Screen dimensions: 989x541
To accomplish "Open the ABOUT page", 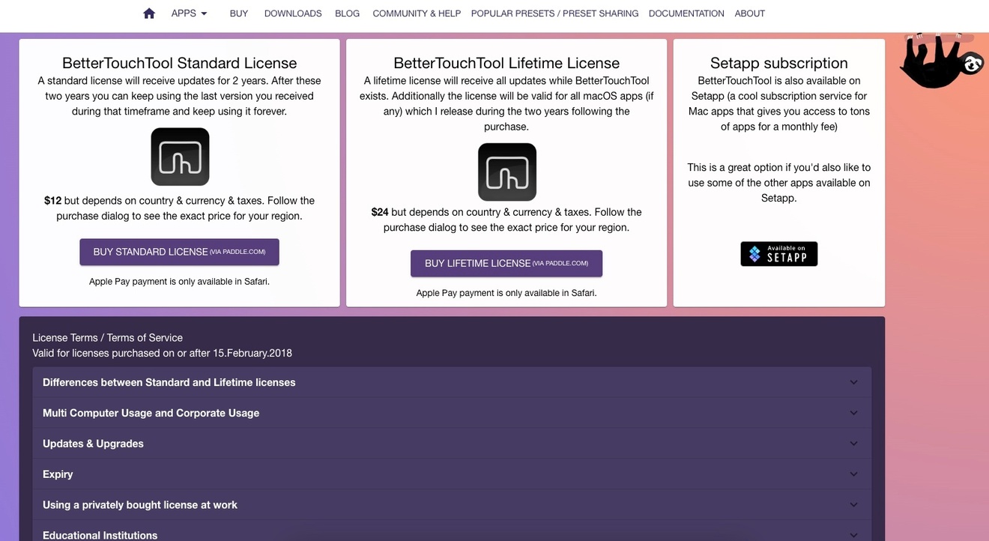I will click(750, 13).
